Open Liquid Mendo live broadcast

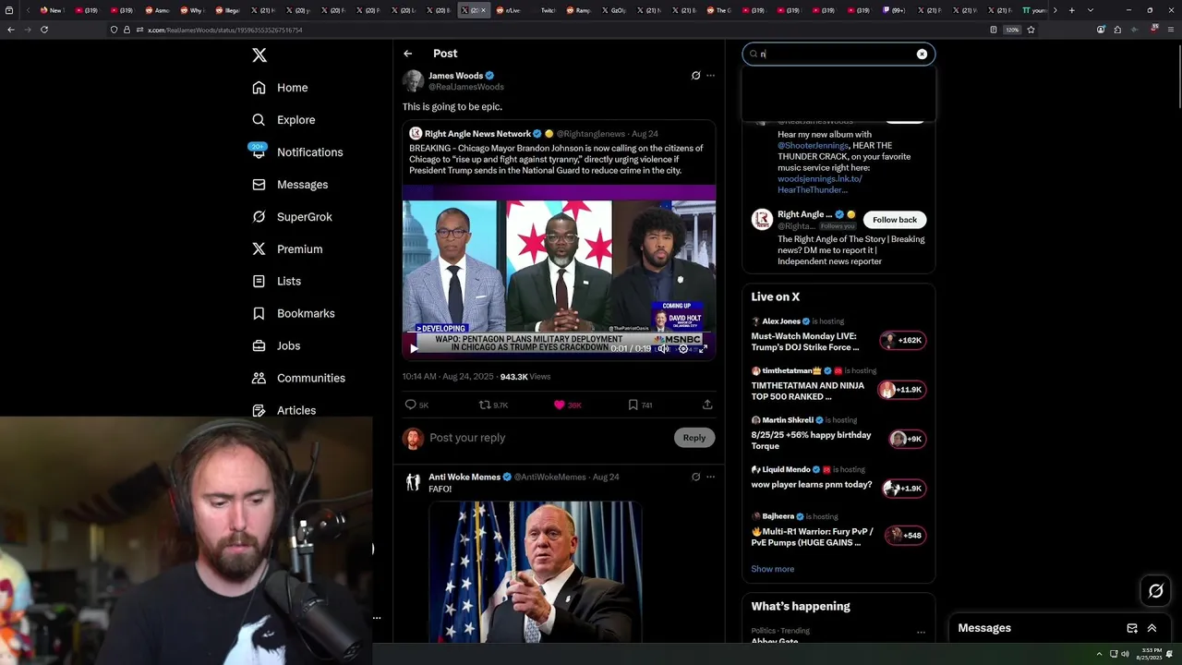point(838,480)
